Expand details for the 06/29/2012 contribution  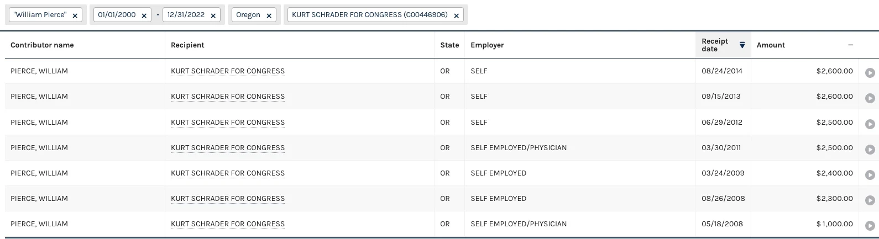pyautogui.click(x=870, y=124)
